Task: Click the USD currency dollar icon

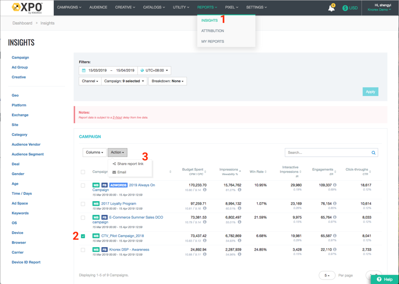Action: [x=345, y=8]
